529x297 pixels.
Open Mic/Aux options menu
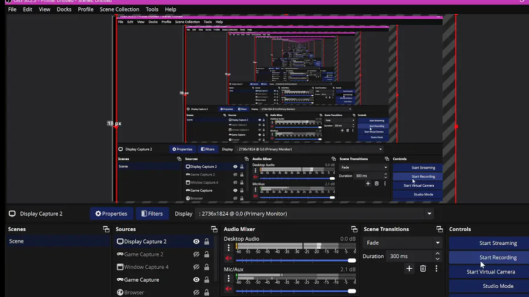(229, 278)
